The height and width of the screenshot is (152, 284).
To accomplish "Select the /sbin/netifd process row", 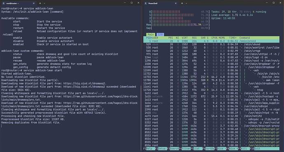I will tap(212, 116).
